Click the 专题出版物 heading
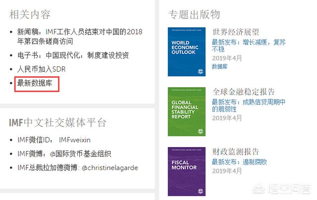The image size is (317, 200). pos(194,14)
